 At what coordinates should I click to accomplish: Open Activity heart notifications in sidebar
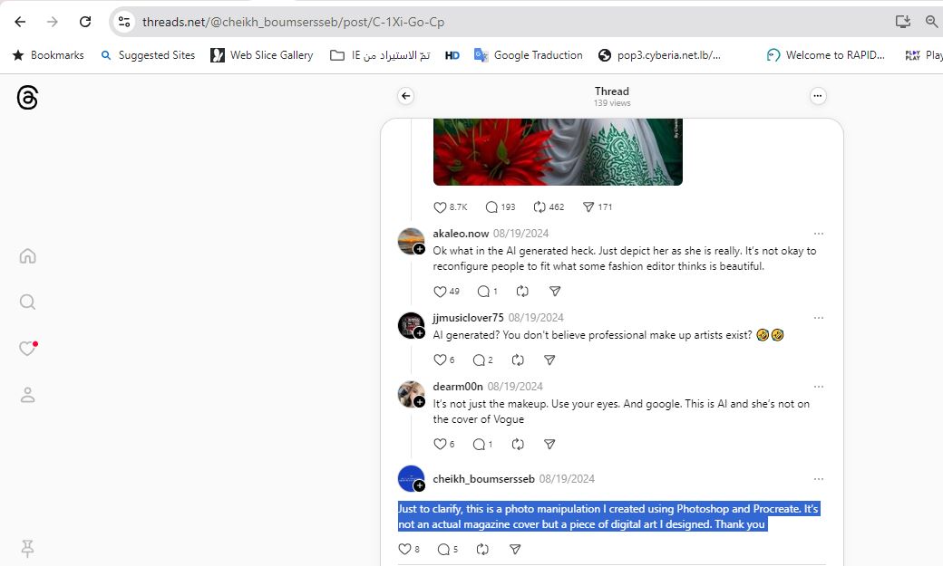[27, 349]
